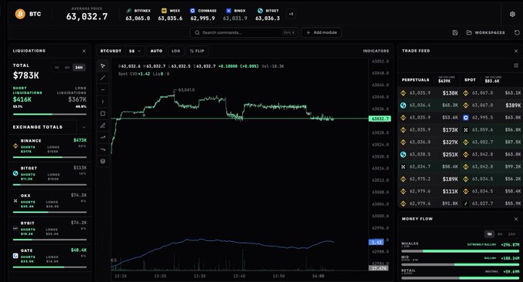Click the $389K spot trade row
The width and height of the screenshot is (523, 282).
coord(492,106)
